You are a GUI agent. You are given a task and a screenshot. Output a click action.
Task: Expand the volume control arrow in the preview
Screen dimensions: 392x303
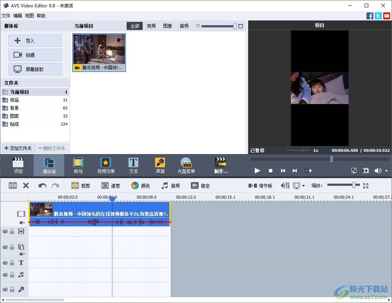(x=387, y=170)
